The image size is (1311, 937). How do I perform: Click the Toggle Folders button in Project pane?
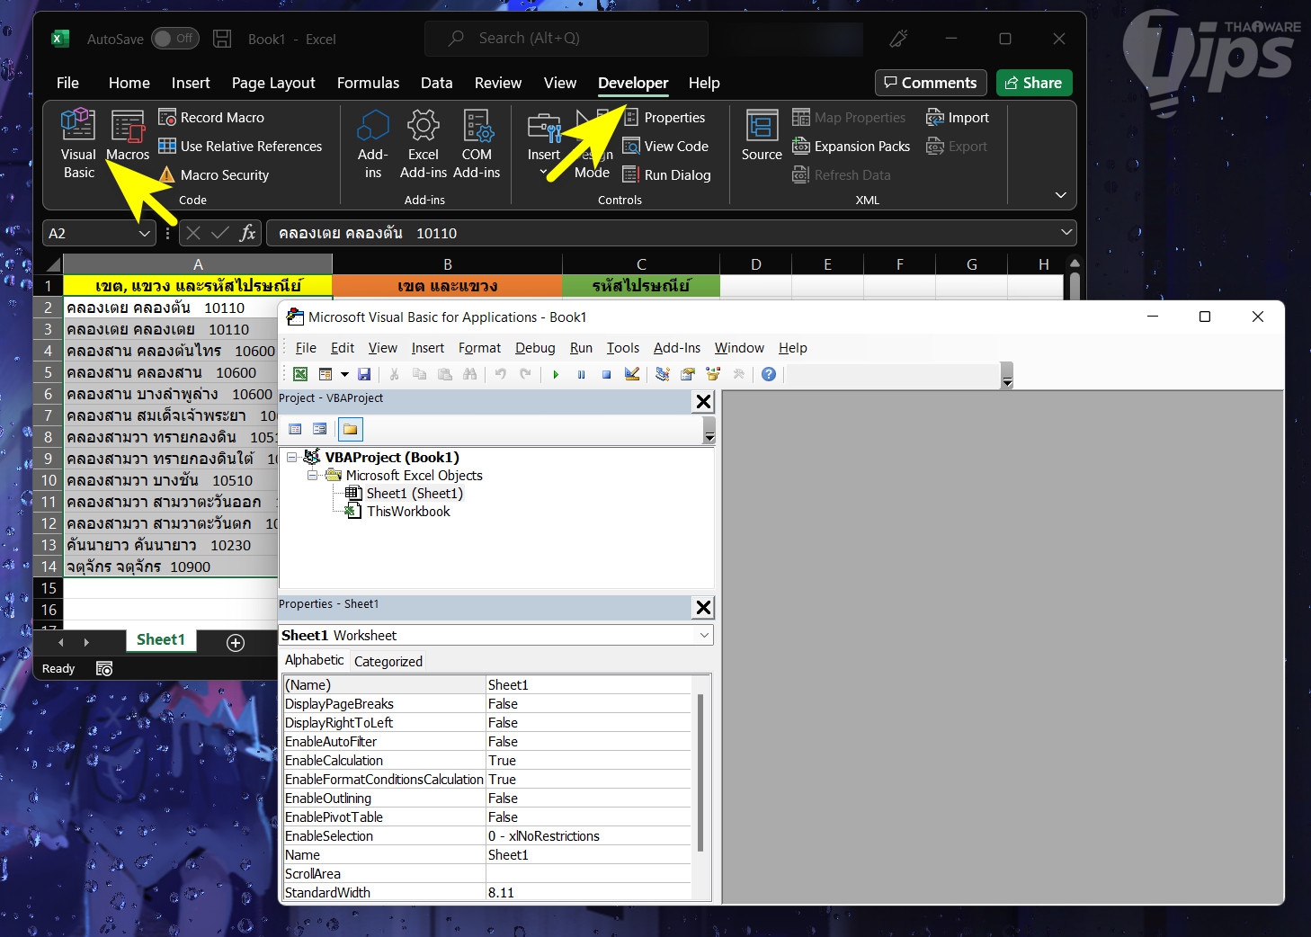click(x=351, y=430)
